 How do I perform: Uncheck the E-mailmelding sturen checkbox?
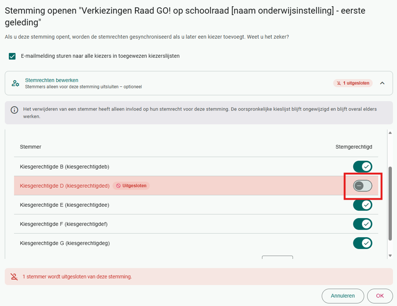click(x=12, y=56)
